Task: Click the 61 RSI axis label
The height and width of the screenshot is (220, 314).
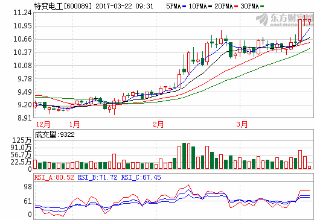Action: click(28, 201)
